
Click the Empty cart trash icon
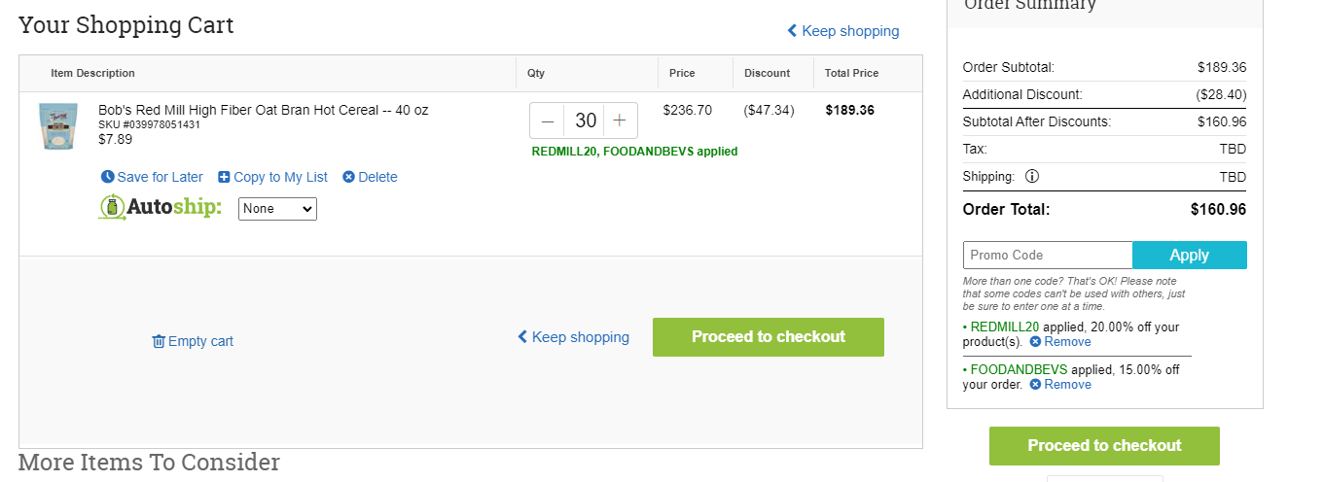coord(159,341)
